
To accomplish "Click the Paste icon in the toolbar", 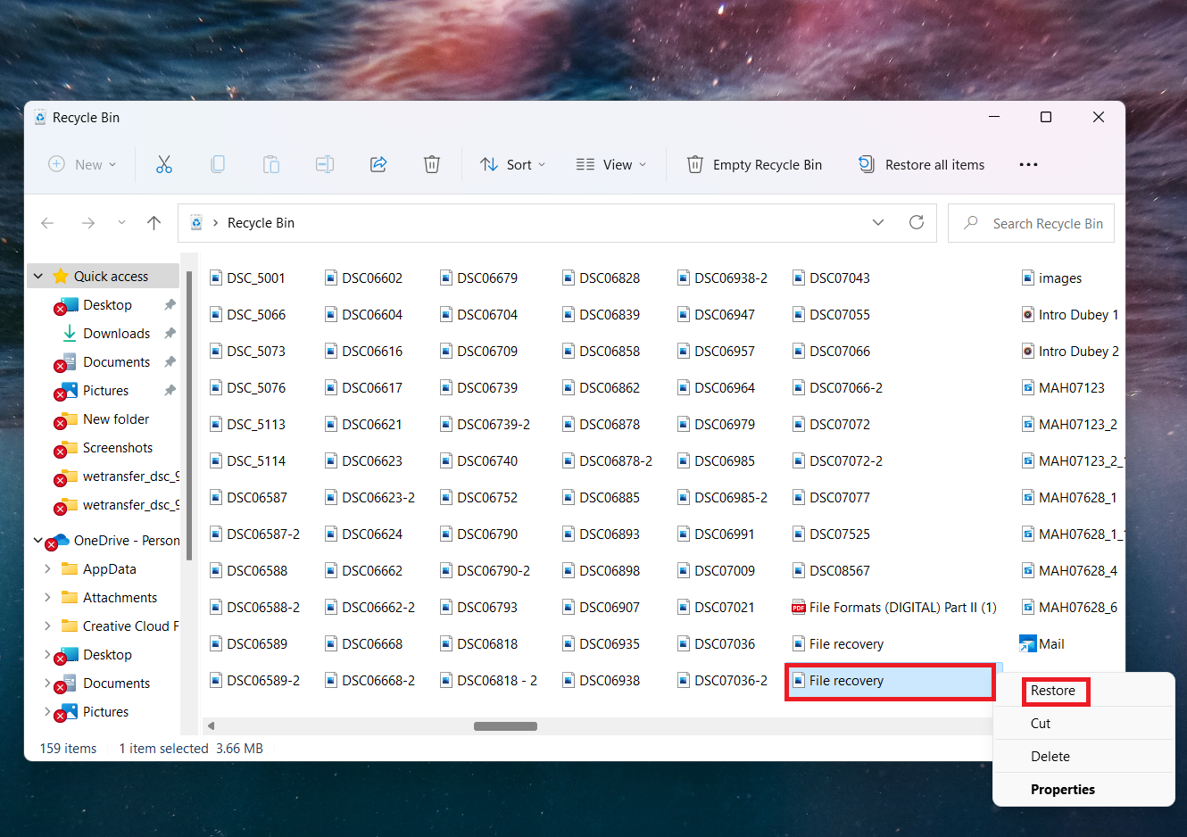I will [x=271, y=164].
